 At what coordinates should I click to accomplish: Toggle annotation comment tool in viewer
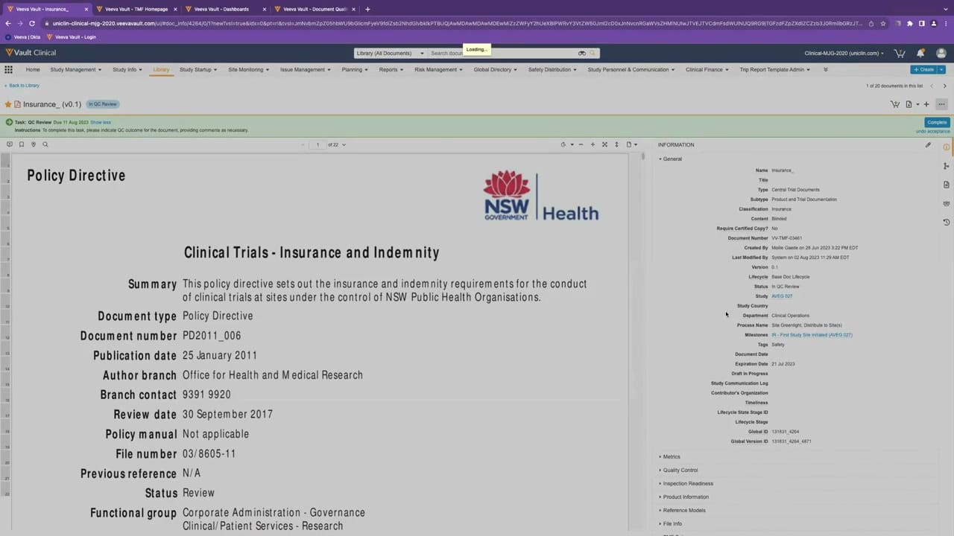click(10, 144)
